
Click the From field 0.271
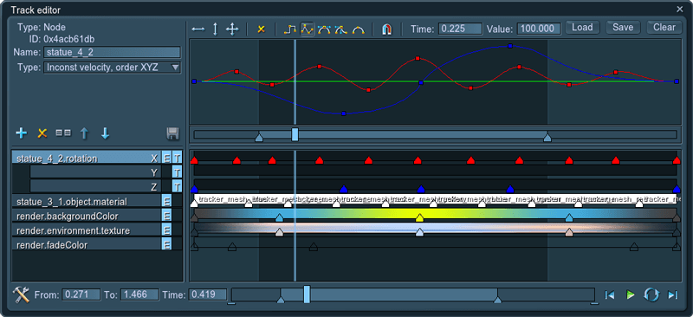click(x=81, y=294)
